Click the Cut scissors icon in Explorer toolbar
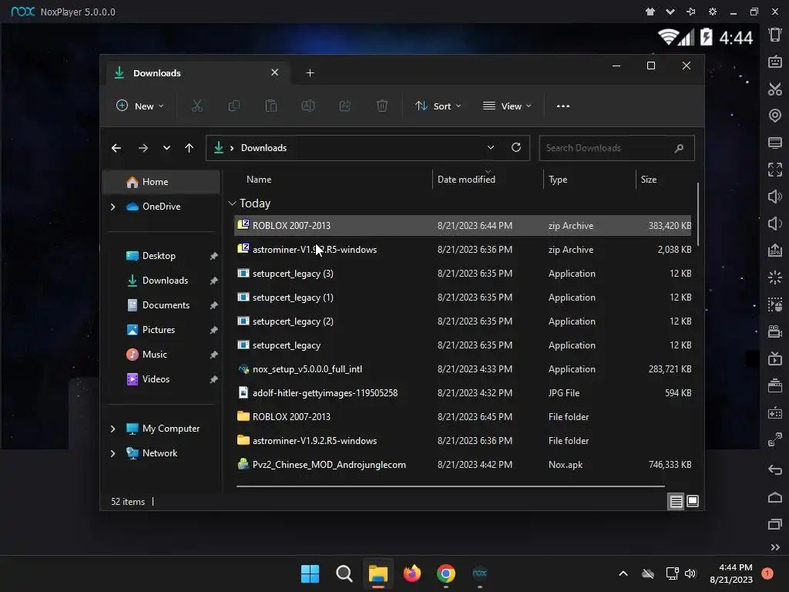The height and width of the screenshot is (592, 789). click(196, 106)
